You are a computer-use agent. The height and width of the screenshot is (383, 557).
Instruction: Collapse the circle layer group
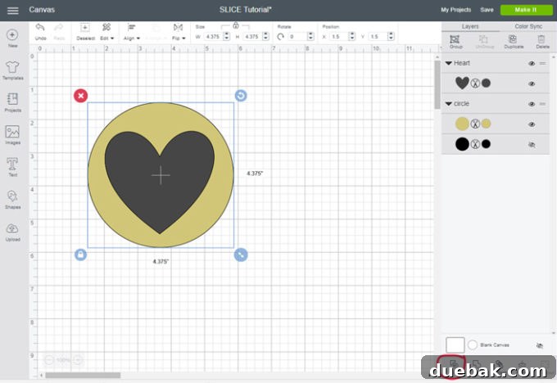pos(448,104)
